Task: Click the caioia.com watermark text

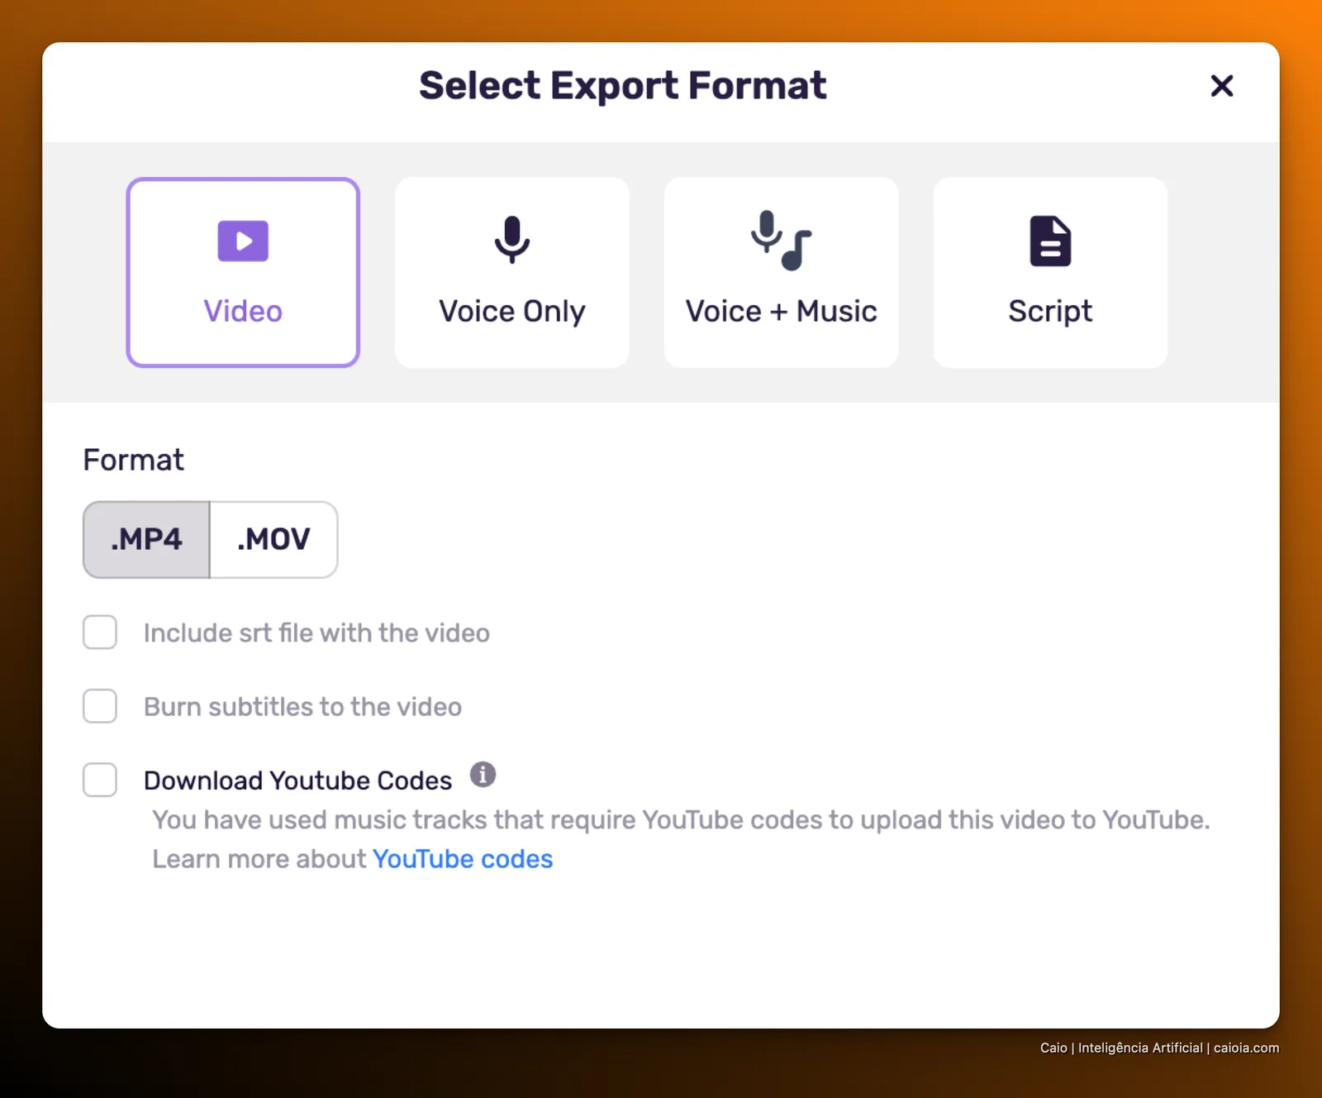Action: click(1246, 1048)
